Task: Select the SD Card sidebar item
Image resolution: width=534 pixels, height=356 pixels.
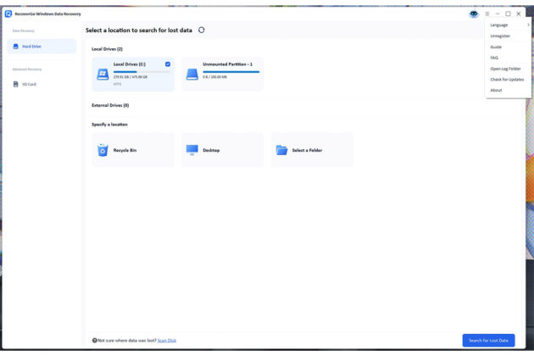Action: 42,84
